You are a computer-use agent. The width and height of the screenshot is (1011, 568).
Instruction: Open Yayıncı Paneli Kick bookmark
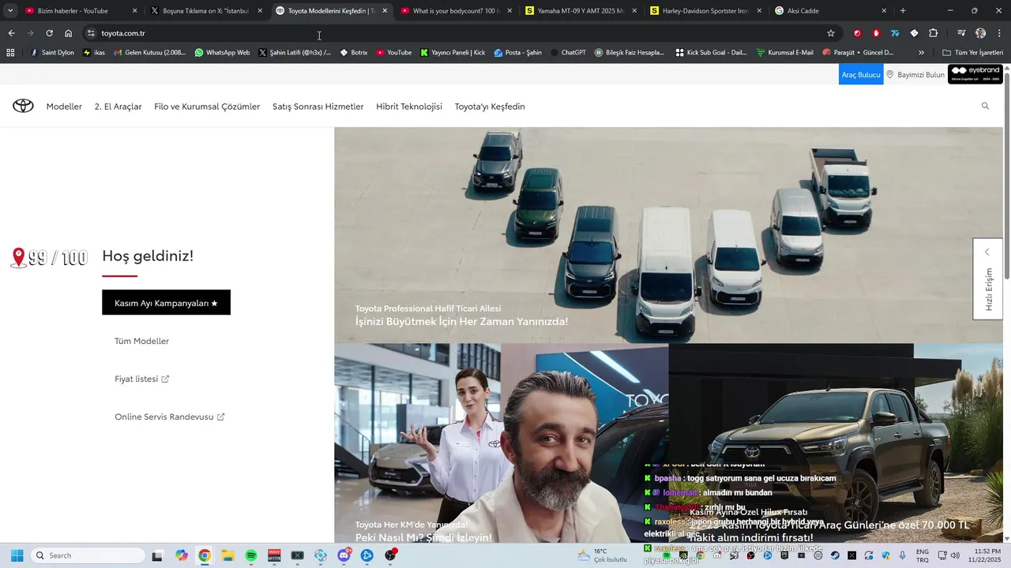[453, 52]
